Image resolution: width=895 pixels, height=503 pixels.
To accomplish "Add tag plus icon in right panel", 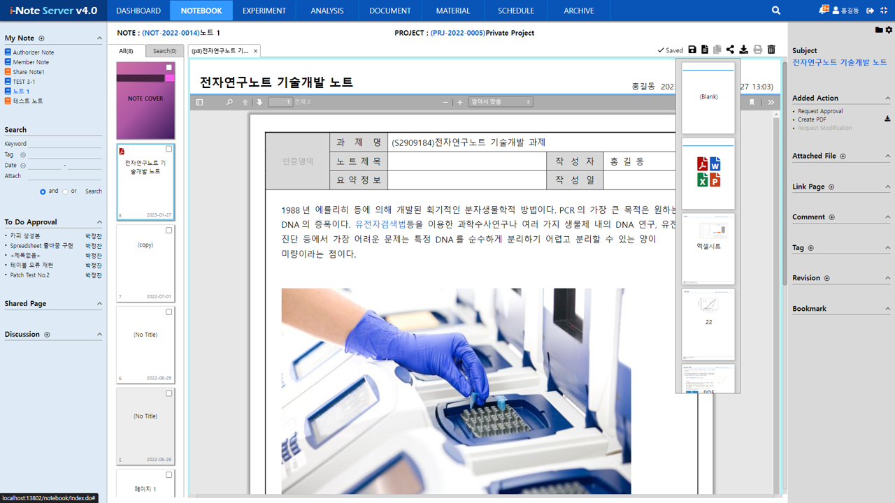I will 811,248.
